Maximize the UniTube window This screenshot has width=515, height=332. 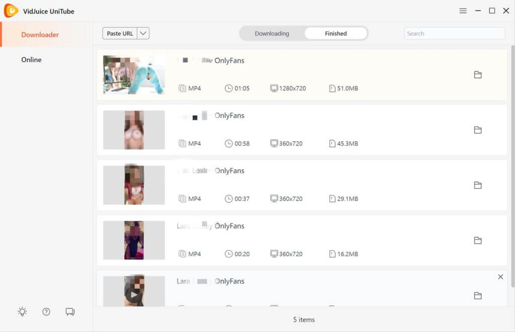pos(492,11)
